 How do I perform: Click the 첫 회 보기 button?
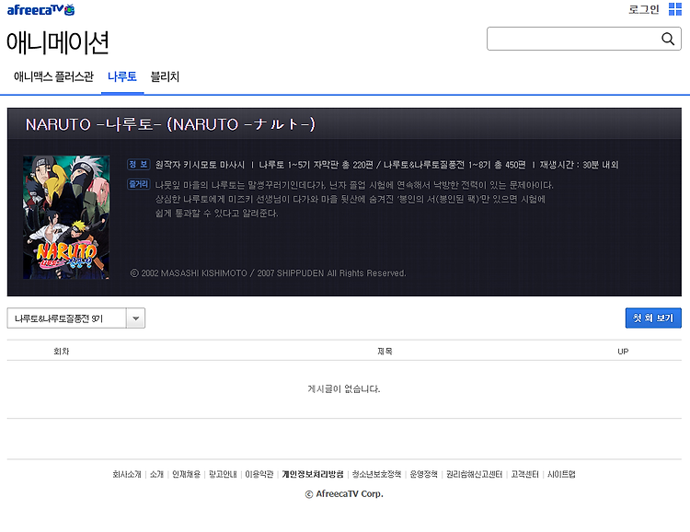click(653, 318)
